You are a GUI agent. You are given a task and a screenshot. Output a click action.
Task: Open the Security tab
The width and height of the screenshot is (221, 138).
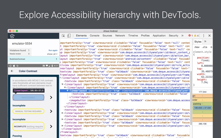pyautogui.click(x=173, y=36)
